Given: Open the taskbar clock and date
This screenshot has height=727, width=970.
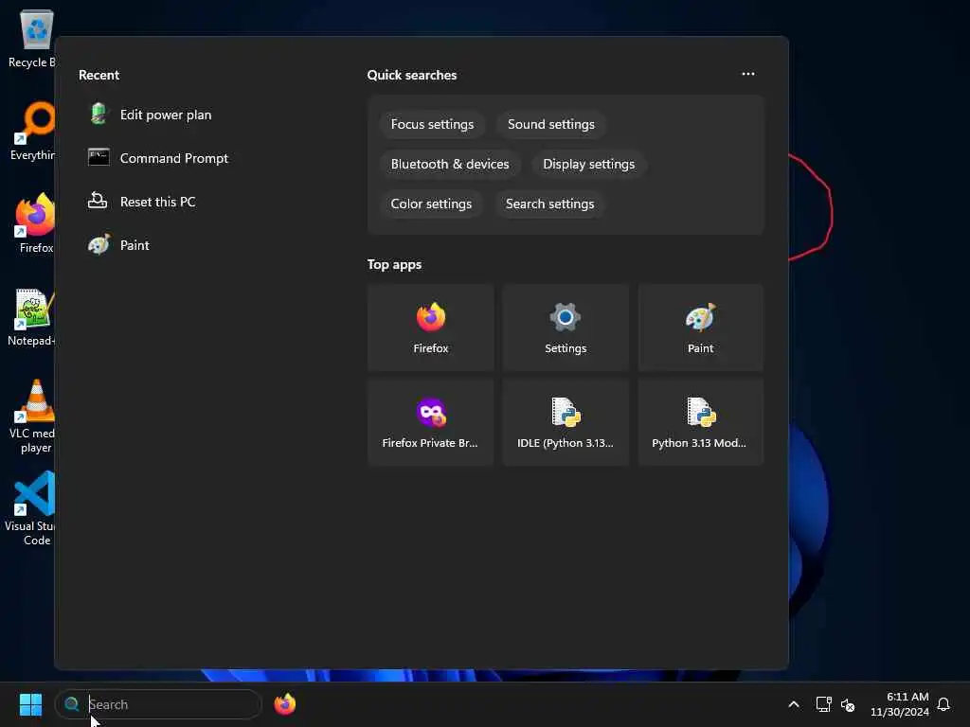Looking at the screenshot, I should (x=900, y=704).
